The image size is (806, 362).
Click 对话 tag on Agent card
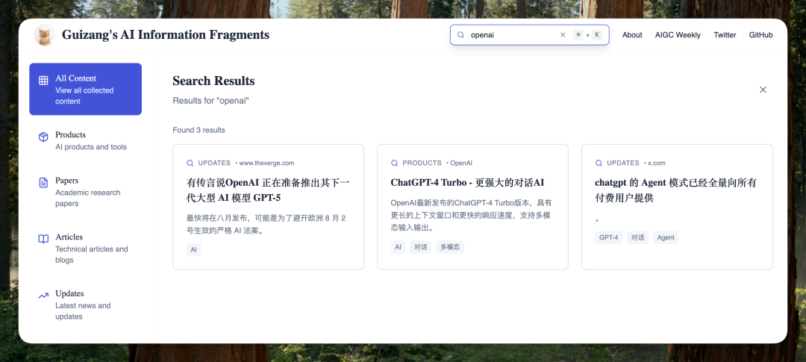[638, 237]
